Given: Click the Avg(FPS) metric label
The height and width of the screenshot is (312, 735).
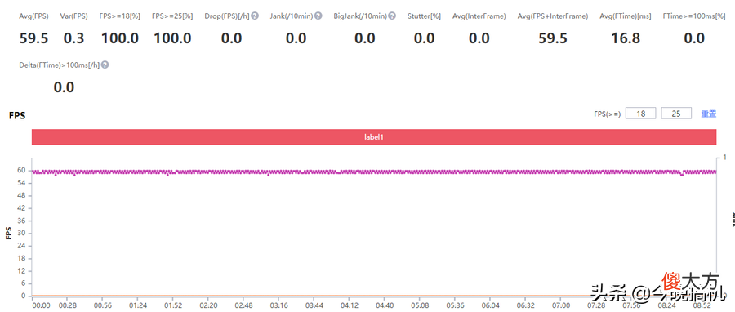Looking at the screenshot, I should (33, 16).
